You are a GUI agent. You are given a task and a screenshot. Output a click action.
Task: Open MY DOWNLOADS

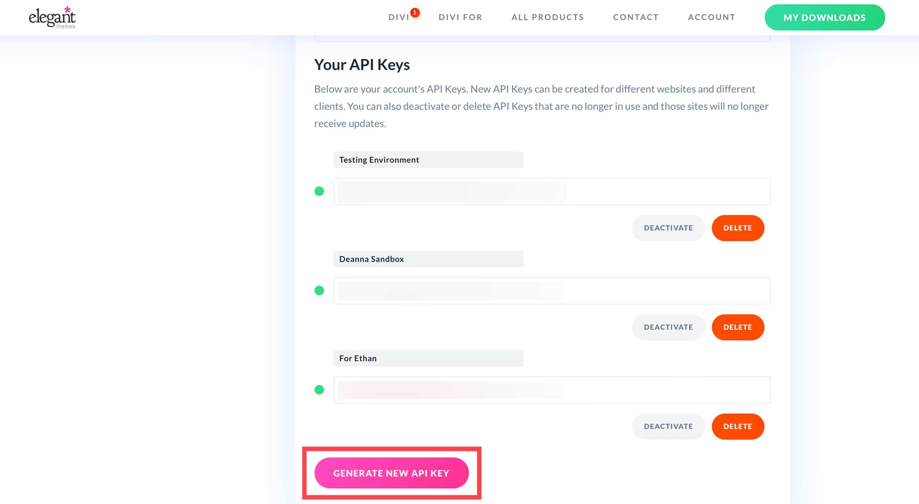(825, 17)
